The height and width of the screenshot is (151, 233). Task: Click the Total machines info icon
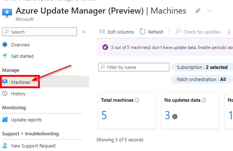point(137,100)
